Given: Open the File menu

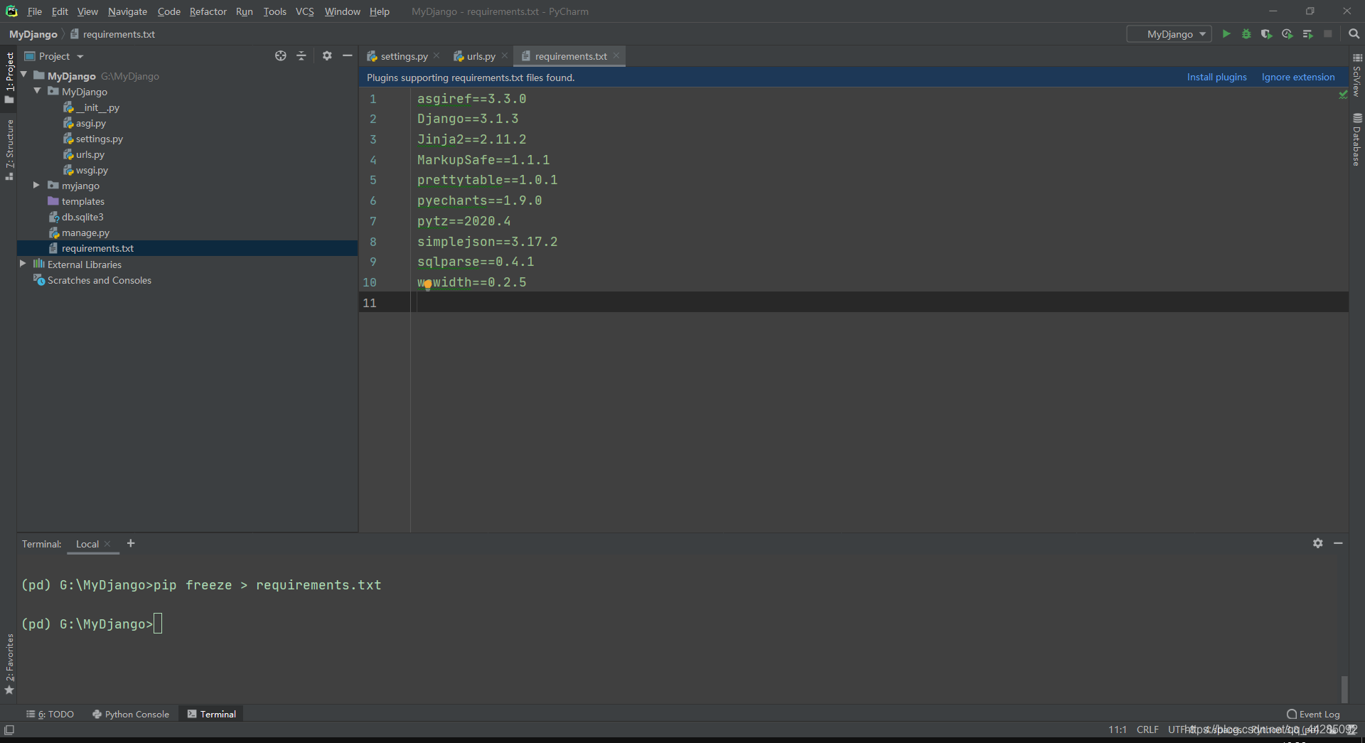Looking at the screenshot, I should 34,11.
